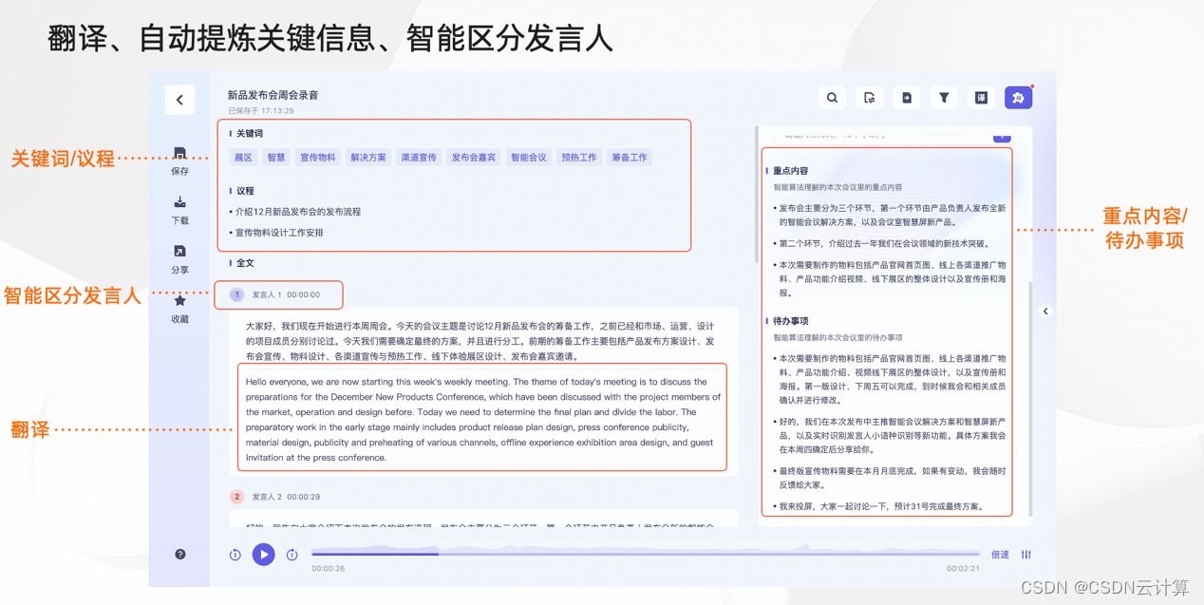Image resolution: width=1204 pixels, height=605 pixels.
Task: Click 倍速 to change playback speed
Action: pos(999,554)
